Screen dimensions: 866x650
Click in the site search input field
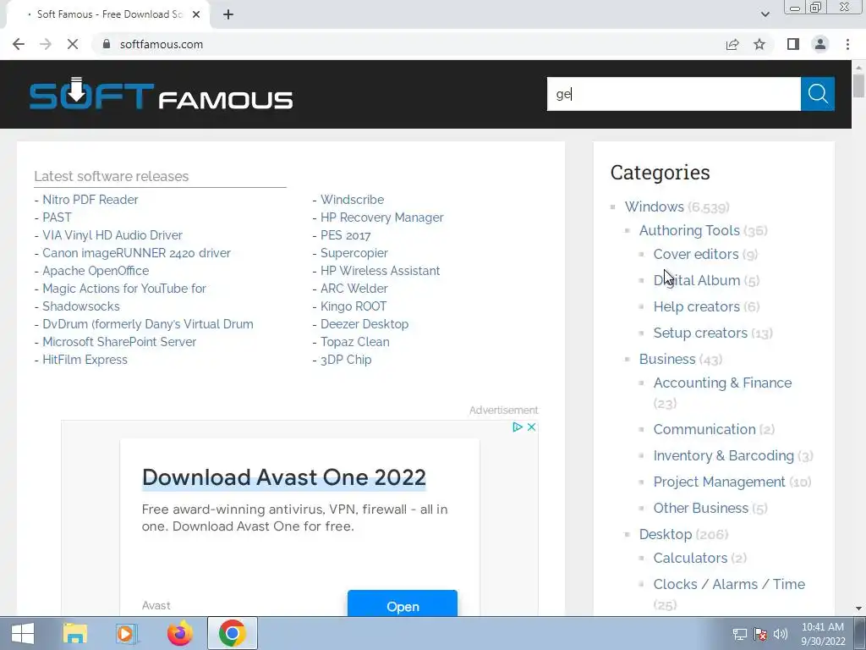click(674, 94)
